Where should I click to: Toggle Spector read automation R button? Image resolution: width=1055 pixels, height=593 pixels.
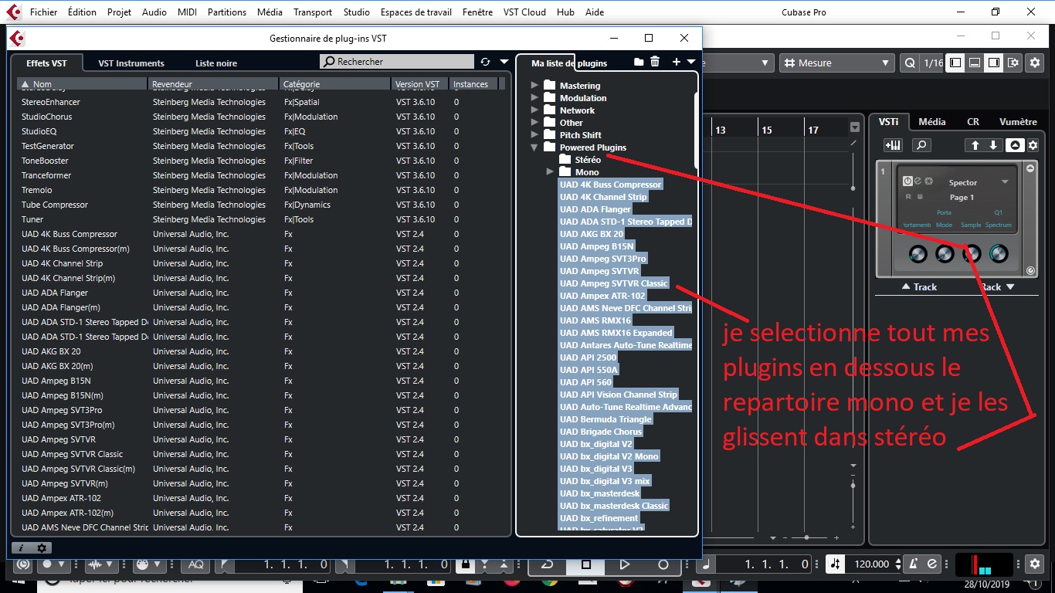point(907,197)
